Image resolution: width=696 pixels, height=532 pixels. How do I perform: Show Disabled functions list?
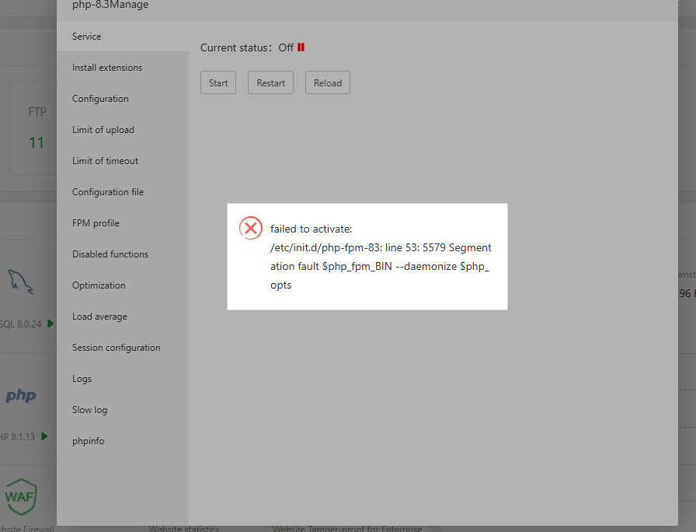coord(123,254)
